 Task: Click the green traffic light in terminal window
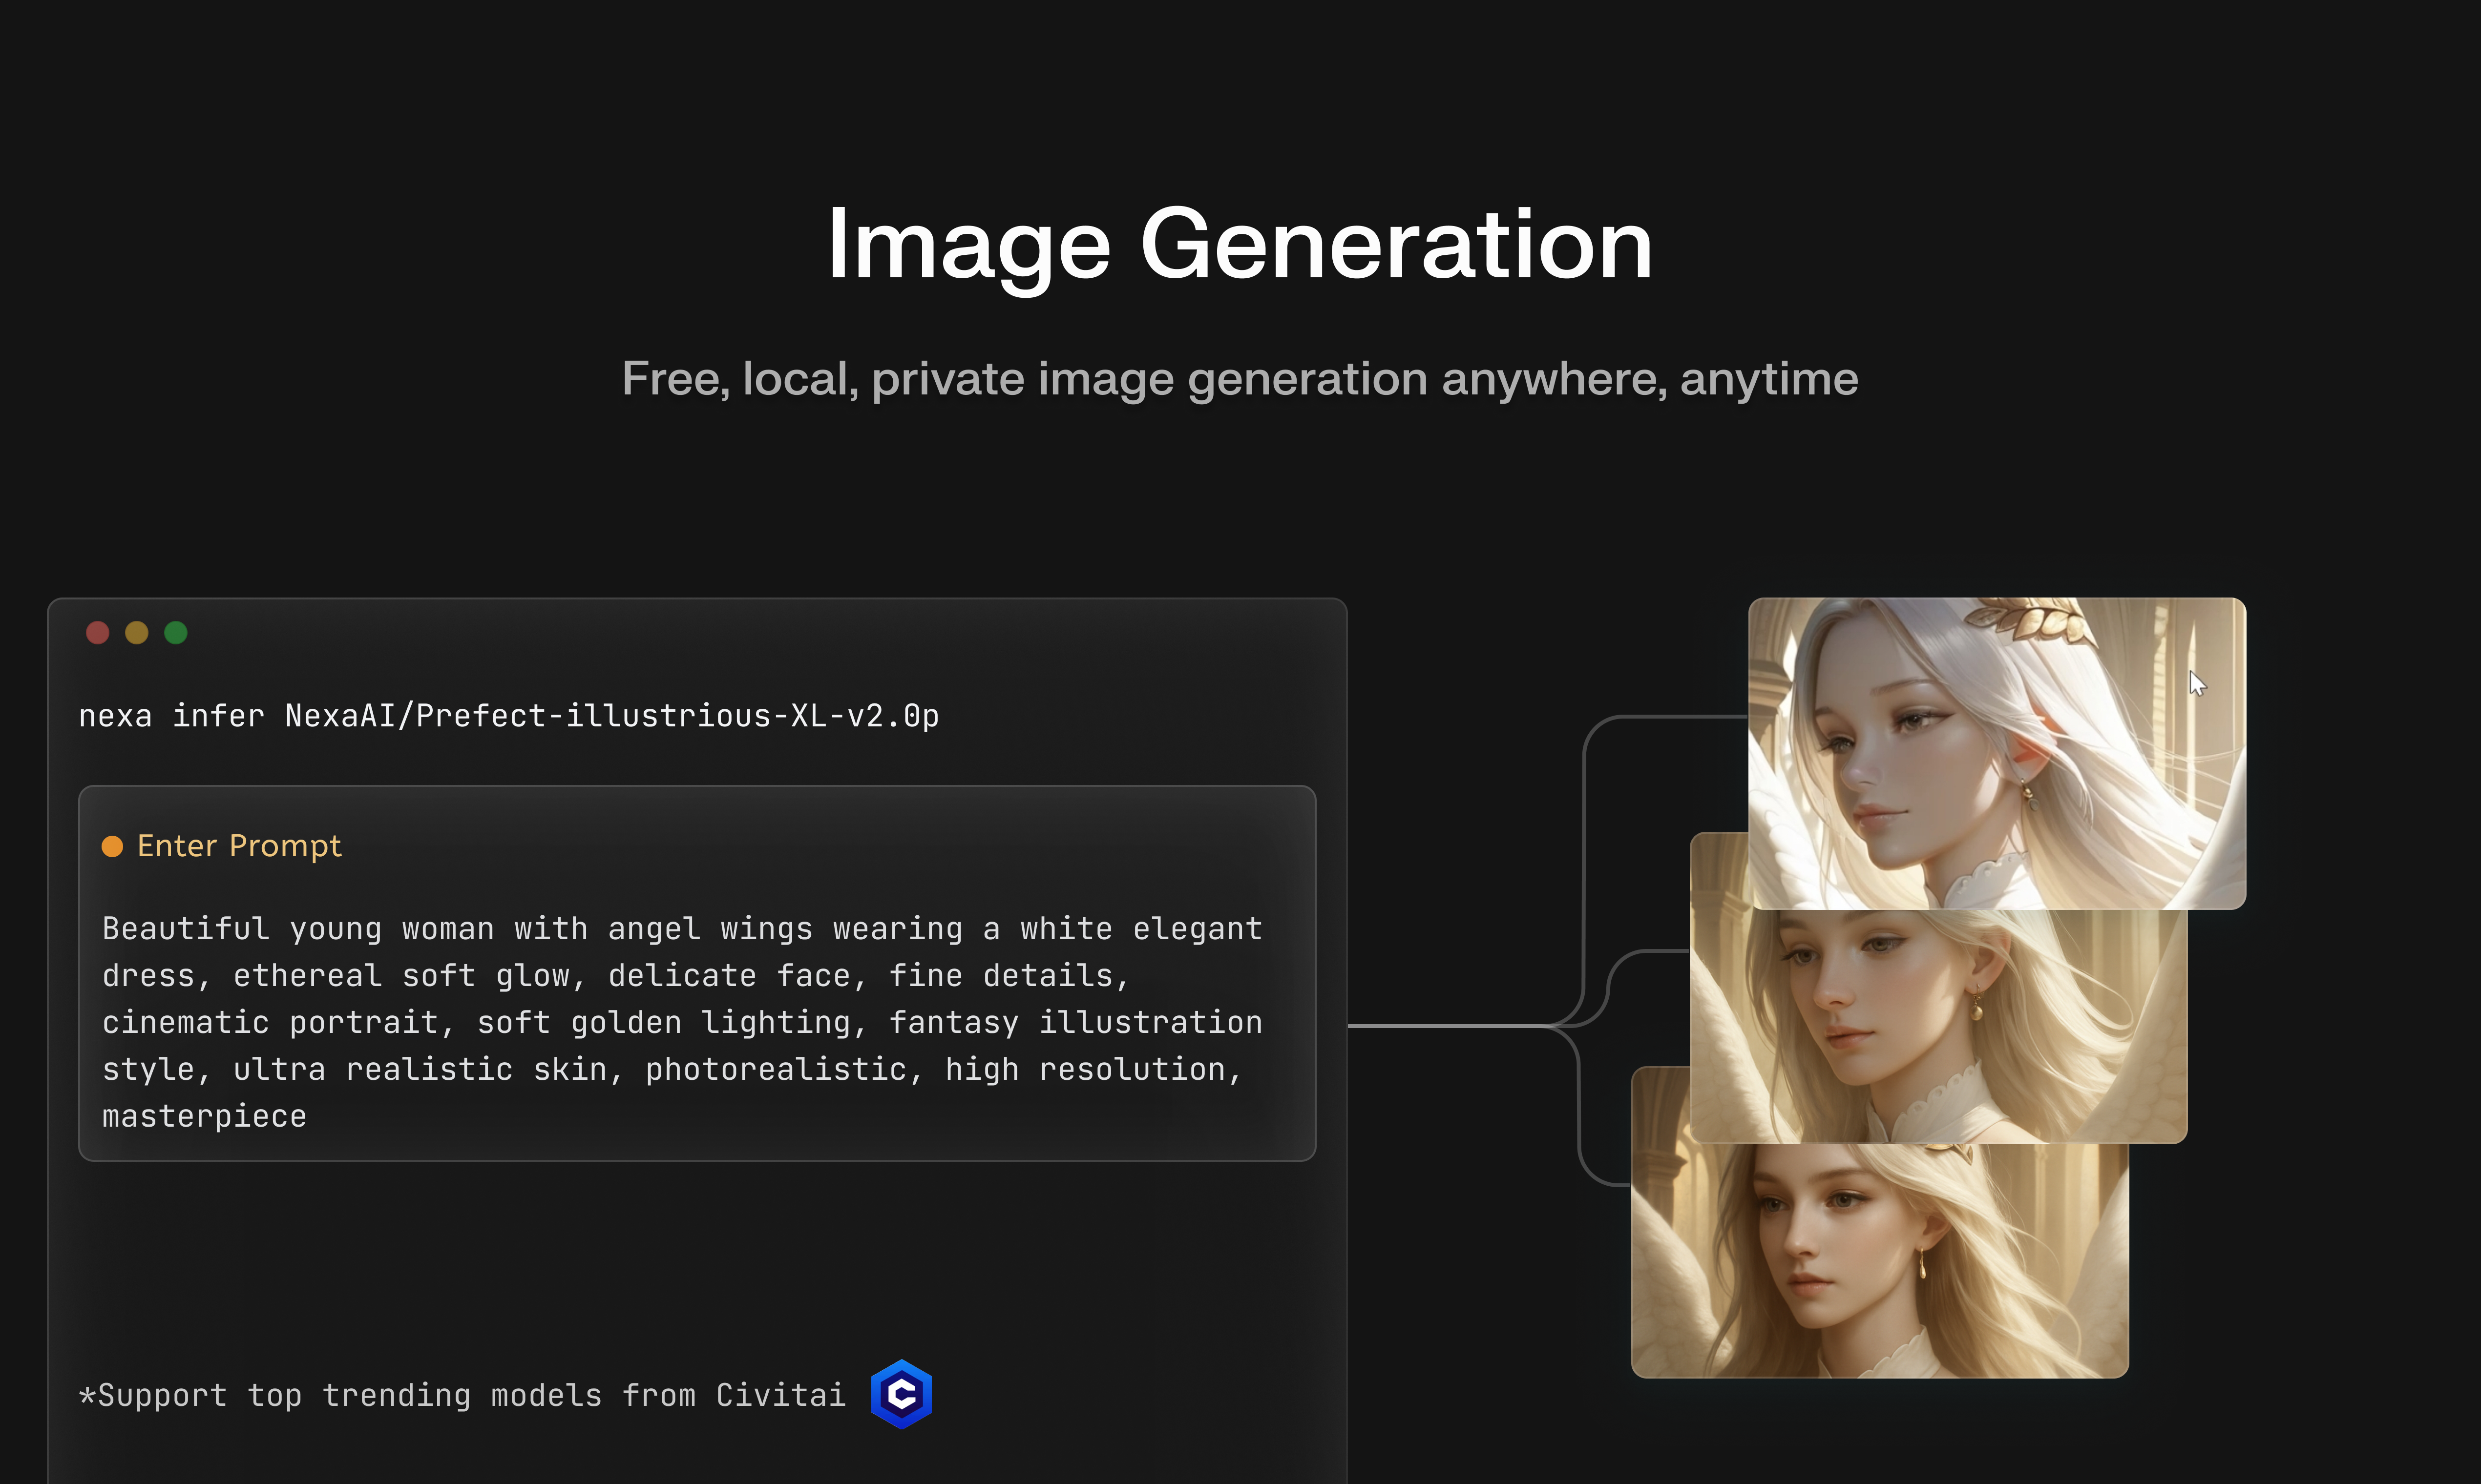pos(176,632)
